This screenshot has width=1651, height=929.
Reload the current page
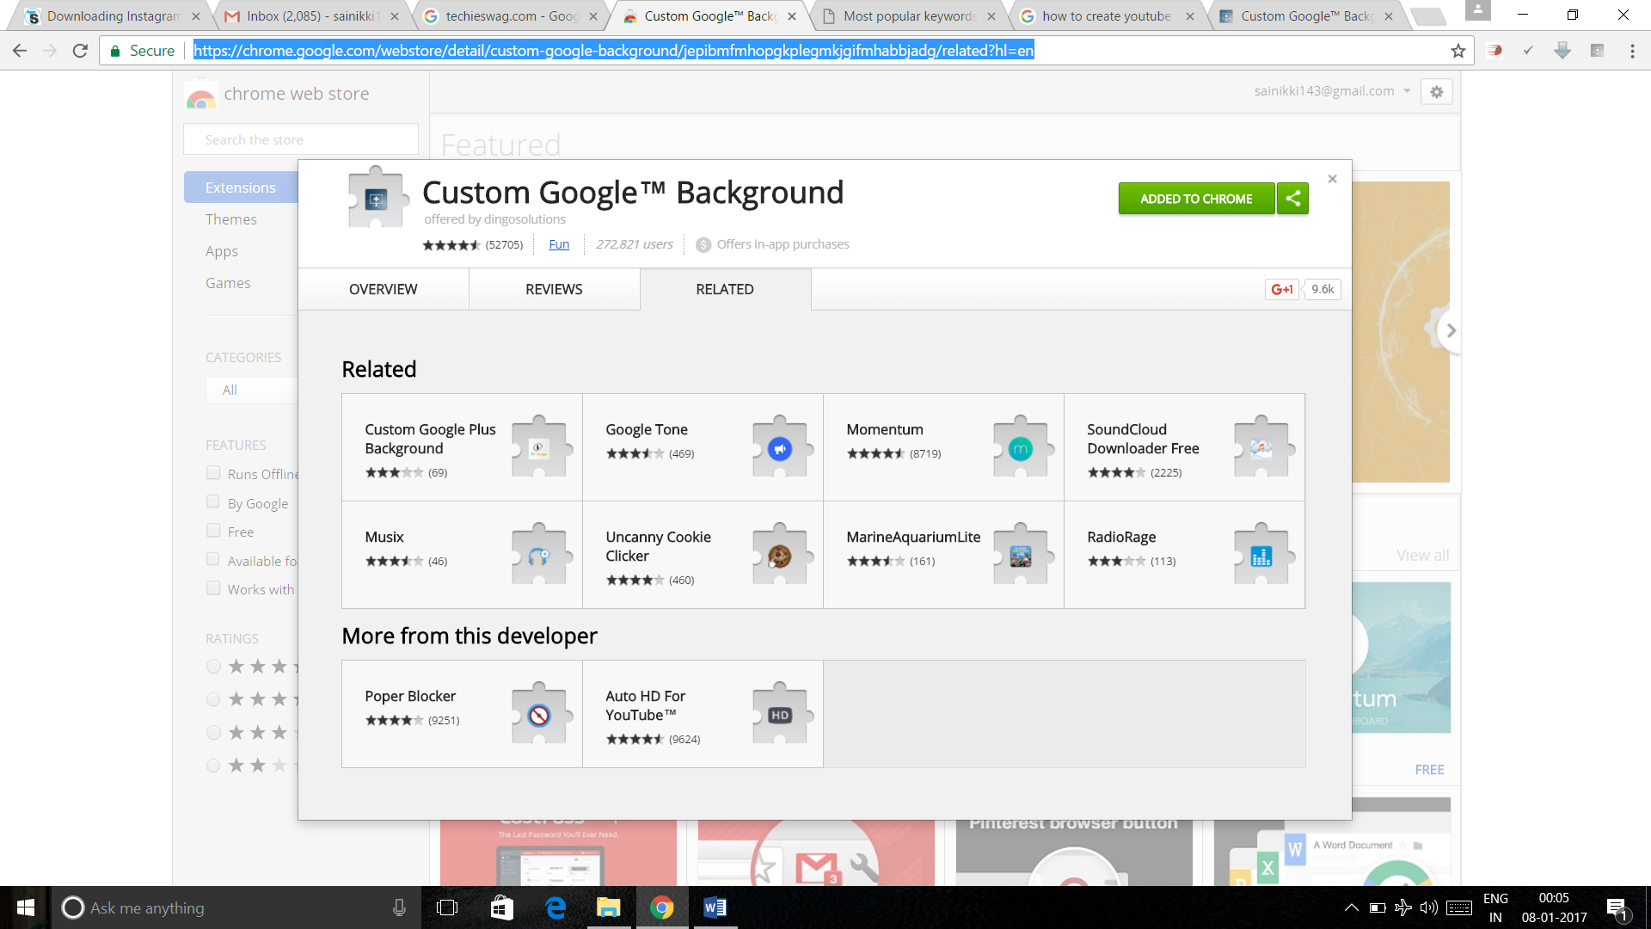coord(80,51)
